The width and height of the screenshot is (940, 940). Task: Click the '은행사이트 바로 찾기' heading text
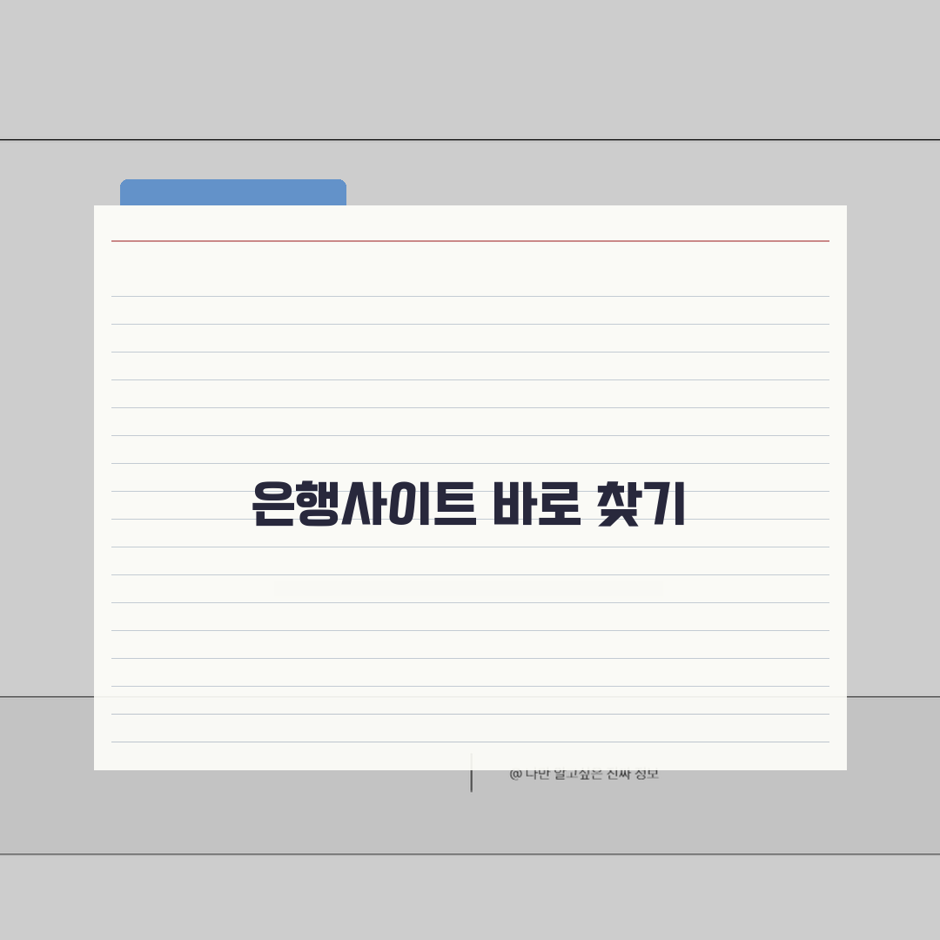tap(469, 504)
